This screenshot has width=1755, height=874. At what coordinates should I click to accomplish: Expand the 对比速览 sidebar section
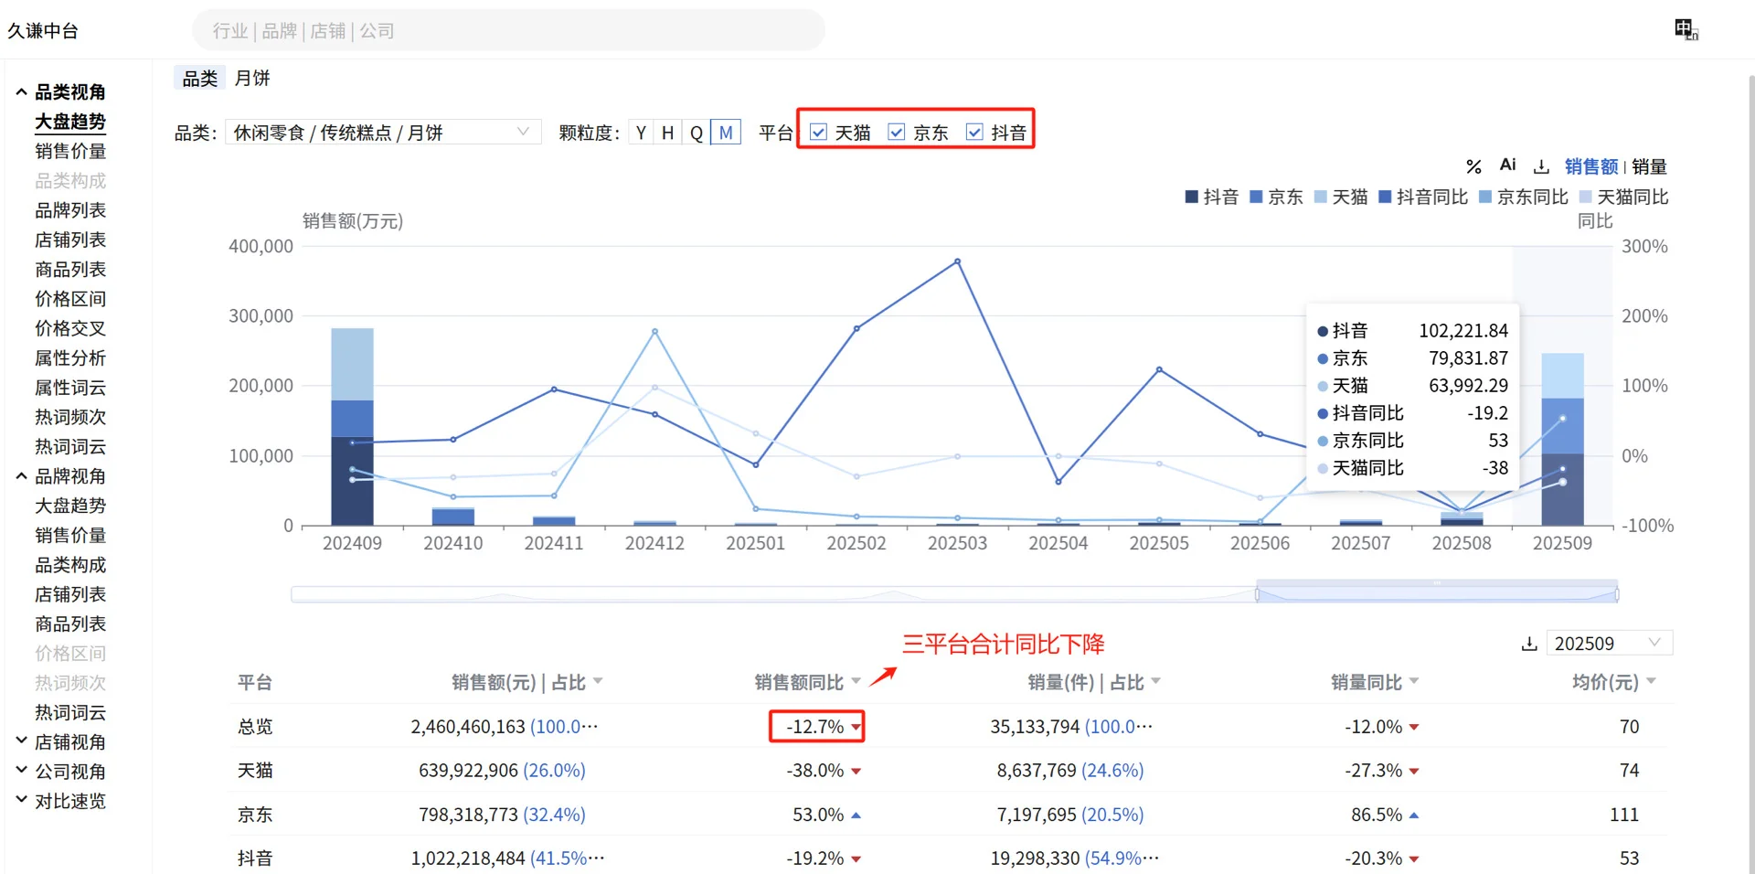click(x=21, y=800)
